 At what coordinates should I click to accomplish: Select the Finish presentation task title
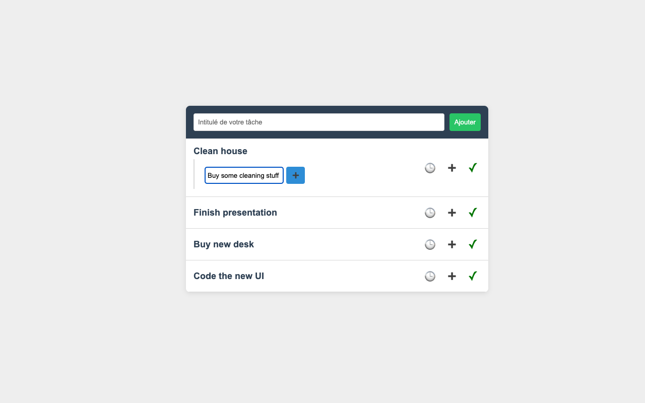235,213
